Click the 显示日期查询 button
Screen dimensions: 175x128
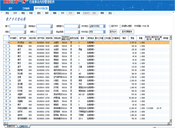point(127,32)
